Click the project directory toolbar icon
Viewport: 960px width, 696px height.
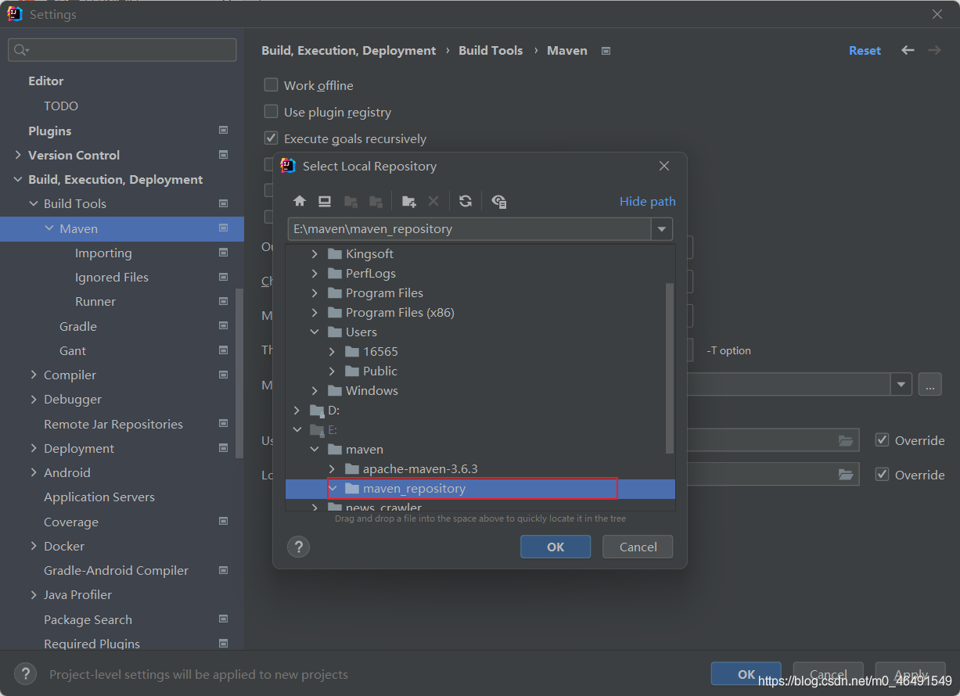(351, 201)
